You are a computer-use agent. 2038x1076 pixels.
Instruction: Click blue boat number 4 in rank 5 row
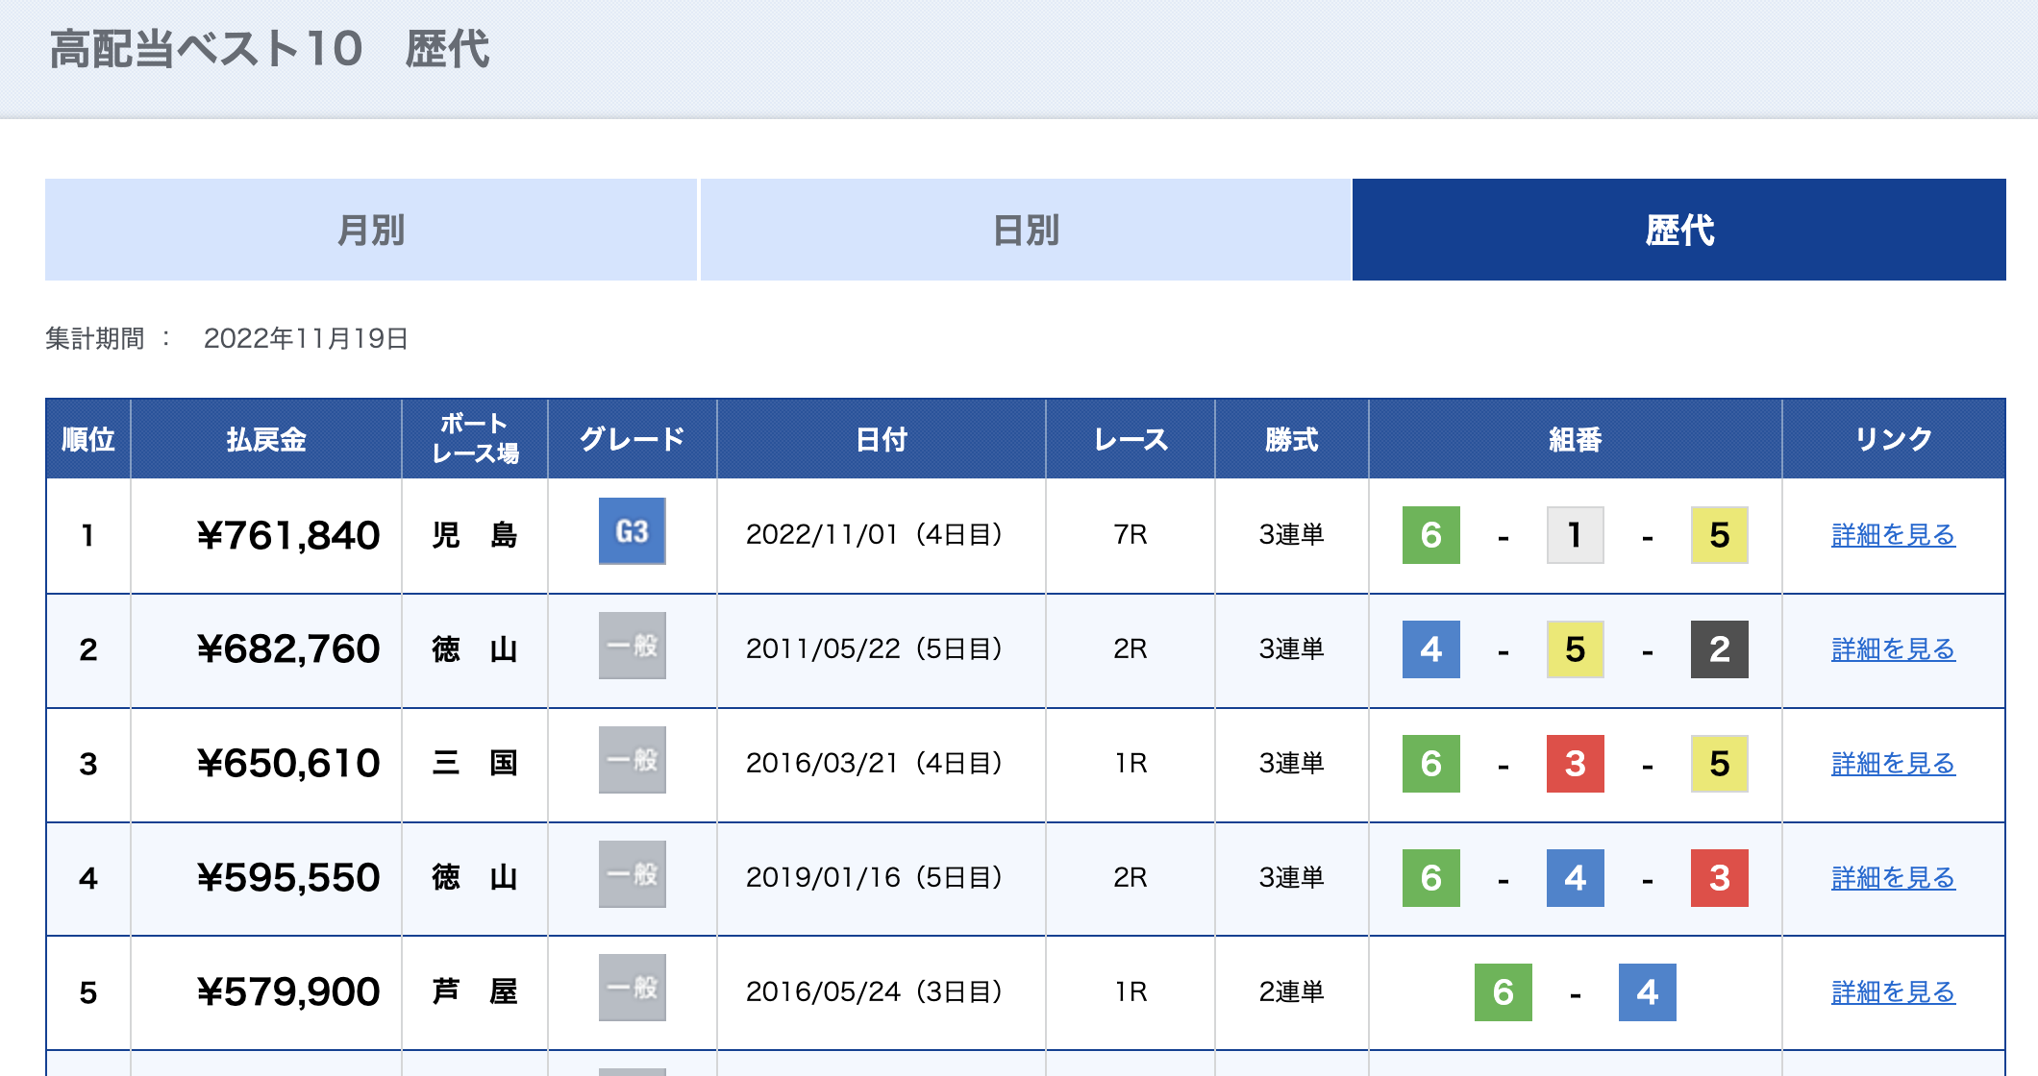(1648, 992)
